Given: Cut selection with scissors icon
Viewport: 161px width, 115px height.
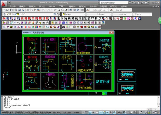Looking at the screenshot, I should (x=27, y=10).
